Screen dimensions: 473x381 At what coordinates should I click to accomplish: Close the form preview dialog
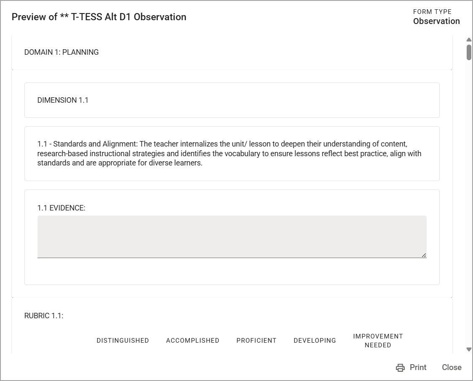click(452, 368)
